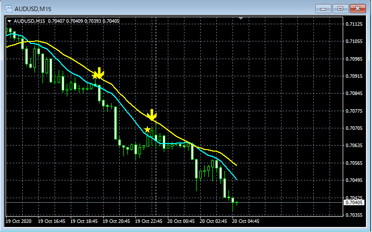This screenshot has height=232, width=372.
Task: Select the yellow star beside the first arrow
Action: (95, 76)
